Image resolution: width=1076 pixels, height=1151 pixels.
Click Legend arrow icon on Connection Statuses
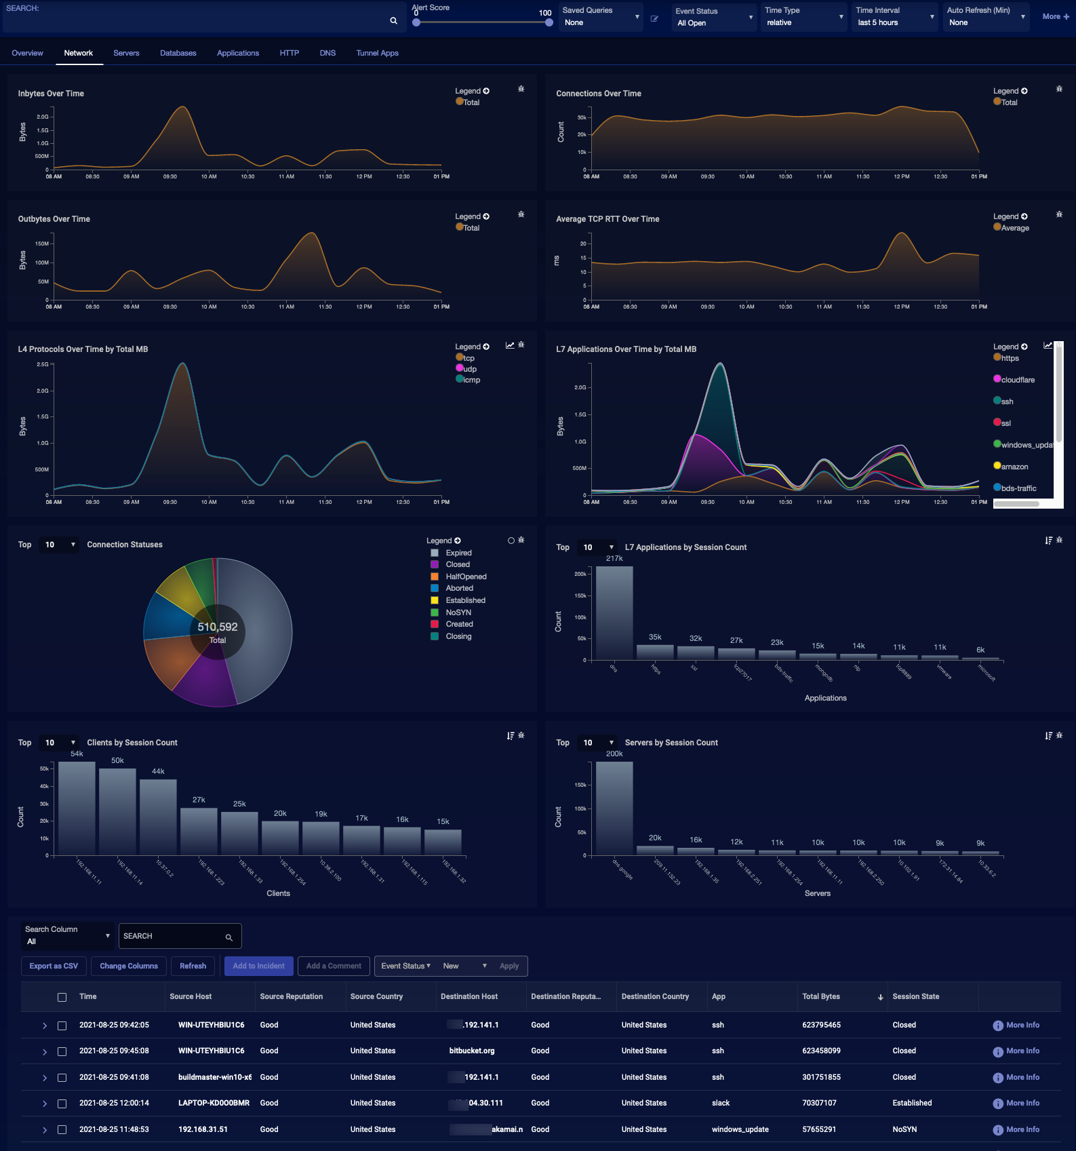click(458, 541)
